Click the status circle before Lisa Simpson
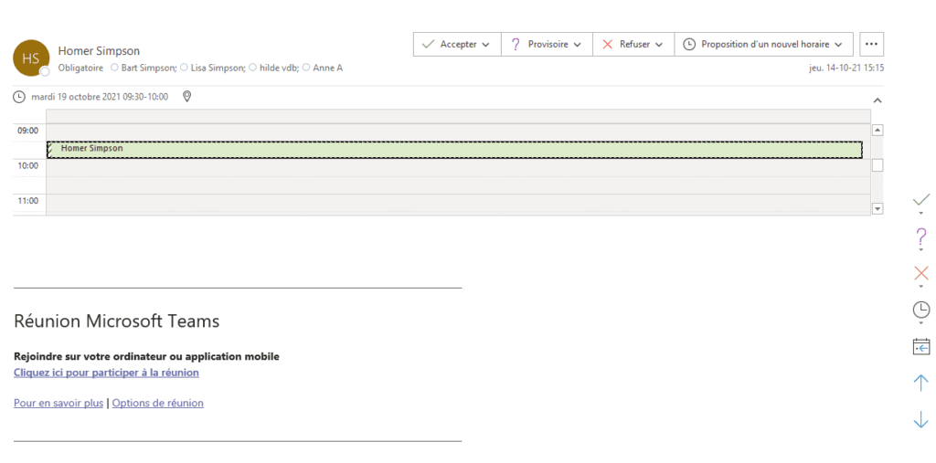The height and width of the screenshot is (463, 936). [x=184, y=68]
